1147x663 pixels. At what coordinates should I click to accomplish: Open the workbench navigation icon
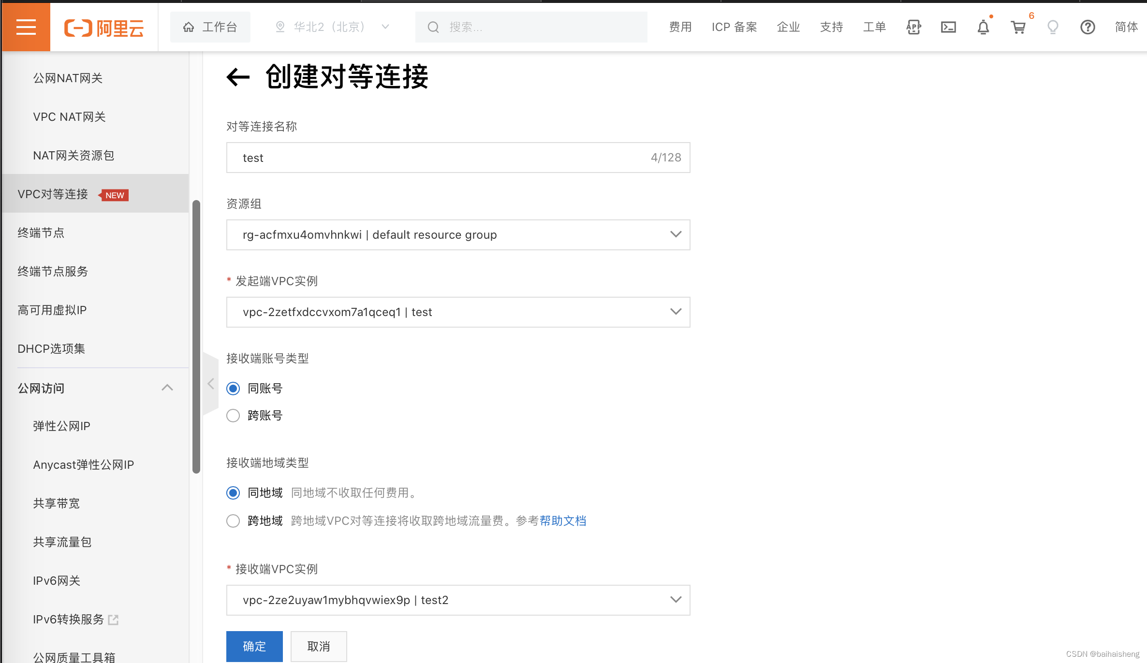187,28
